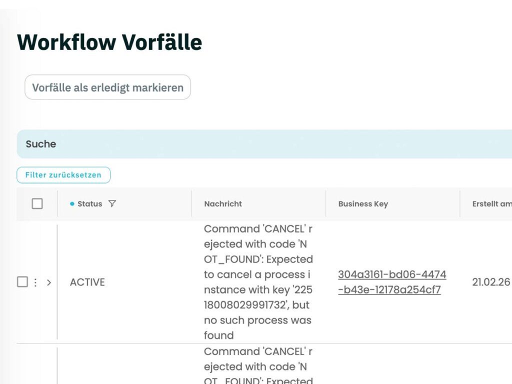Click the Erstellt am column header

[x=491, y=203]
